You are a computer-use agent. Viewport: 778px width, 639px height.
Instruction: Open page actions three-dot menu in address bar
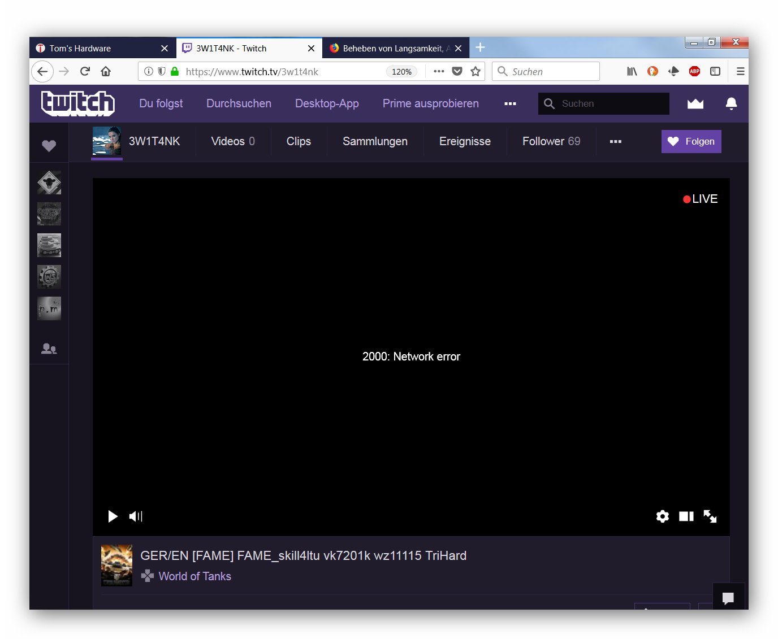(x=439, y=71)
